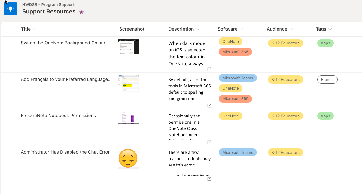The width and height of the screenshot is (362, 194).
Task: Open Fix OneNote Notebook Permissions item
Action: 58,116
